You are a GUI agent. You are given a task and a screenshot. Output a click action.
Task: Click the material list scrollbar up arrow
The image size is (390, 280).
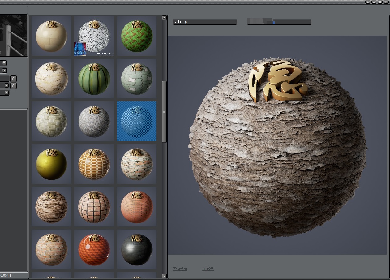(164, 18)
